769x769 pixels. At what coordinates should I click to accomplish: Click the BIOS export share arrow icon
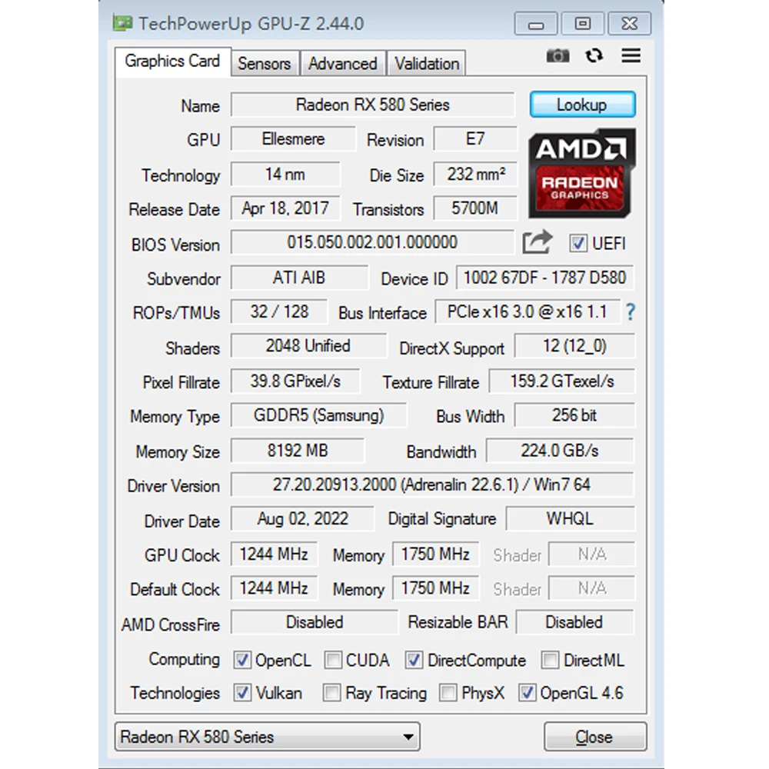pyautogui.click(x=538, y=242)
